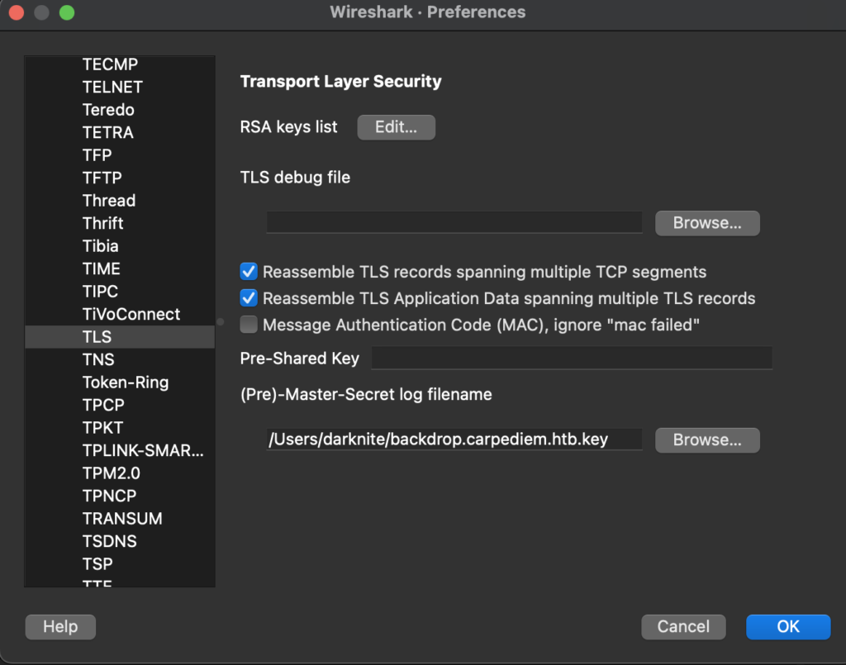Browse for the TLS debug file

pos(706,223)
